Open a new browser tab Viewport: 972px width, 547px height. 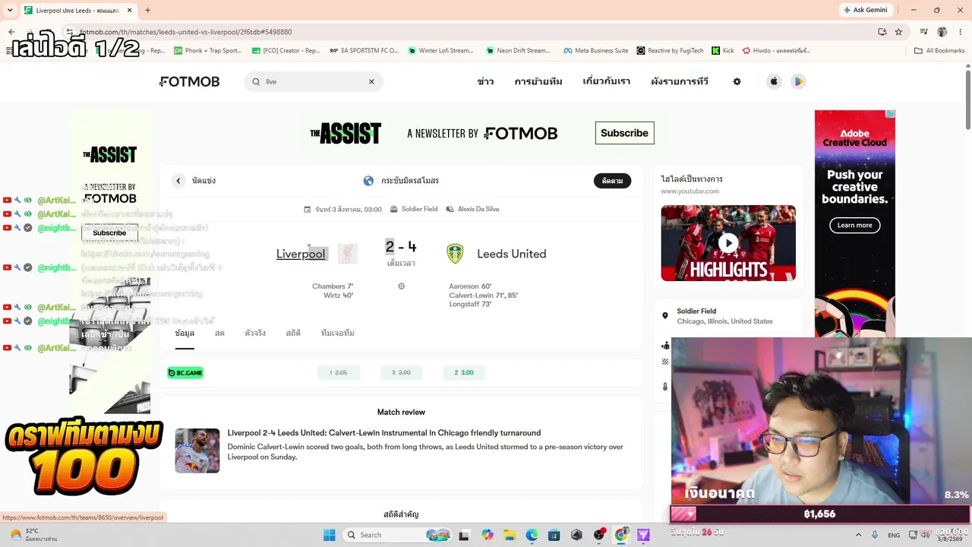pos(147,11)
